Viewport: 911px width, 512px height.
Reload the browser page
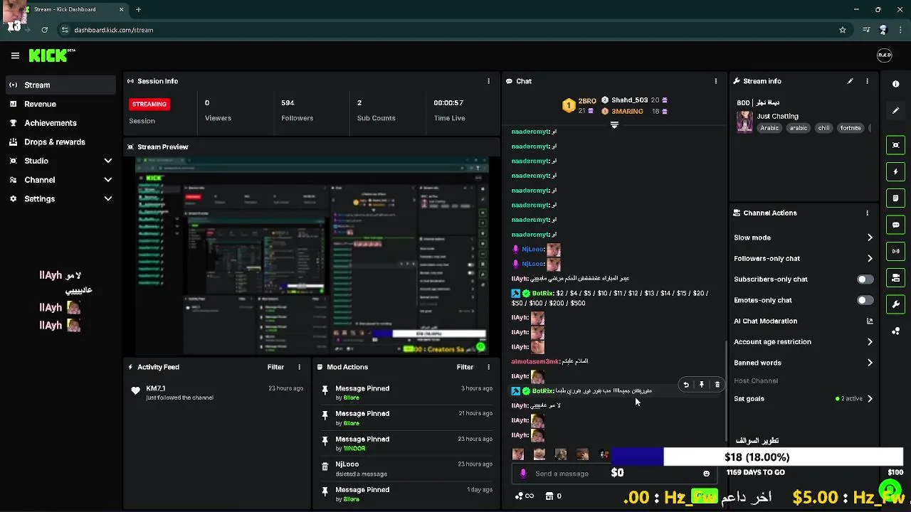click(x=44, y=30)
